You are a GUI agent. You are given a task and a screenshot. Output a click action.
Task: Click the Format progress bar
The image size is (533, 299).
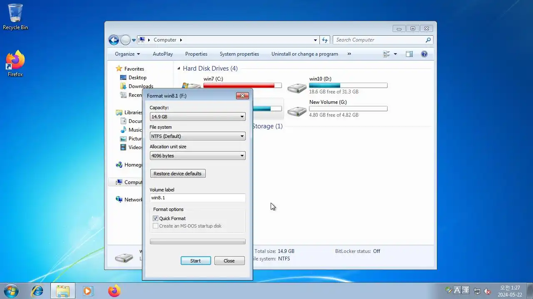[198, 242]
